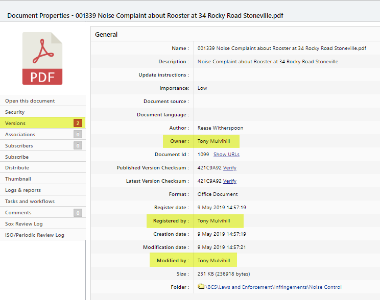Open the Thumbnail section
The width and height of the screenshot is (380, 300).
[x=18, y=179]
